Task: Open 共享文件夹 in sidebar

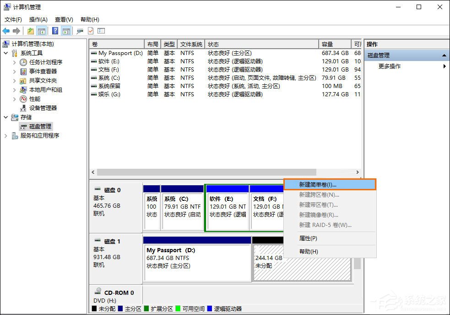Action: tap(42, 80)
